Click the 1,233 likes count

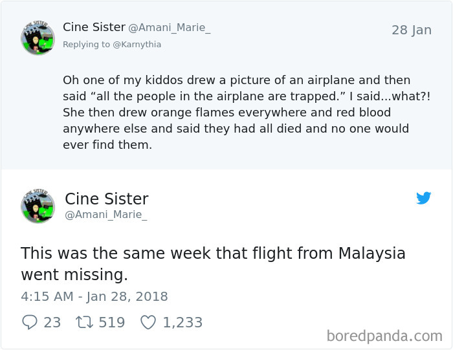pyautogui.click(x=182, y=322)
